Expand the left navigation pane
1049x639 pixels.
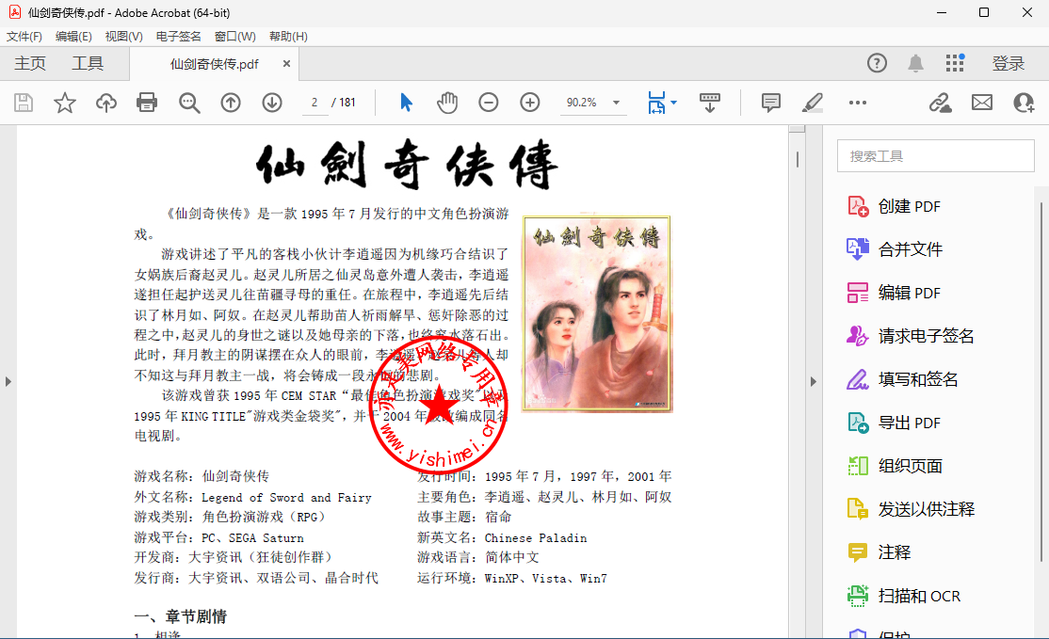8,381
